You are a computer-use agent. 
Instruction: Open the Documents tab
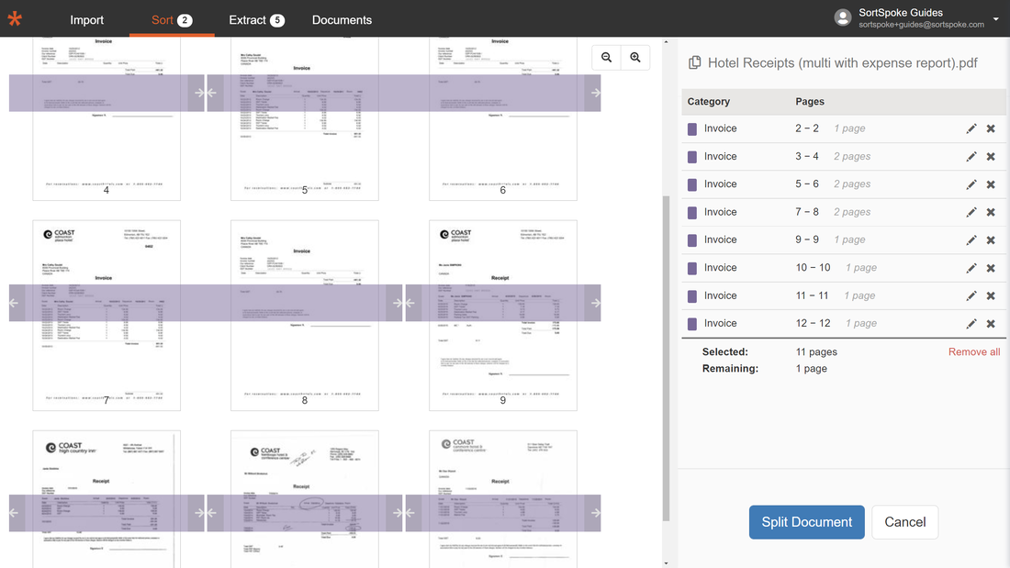(342, 20)
